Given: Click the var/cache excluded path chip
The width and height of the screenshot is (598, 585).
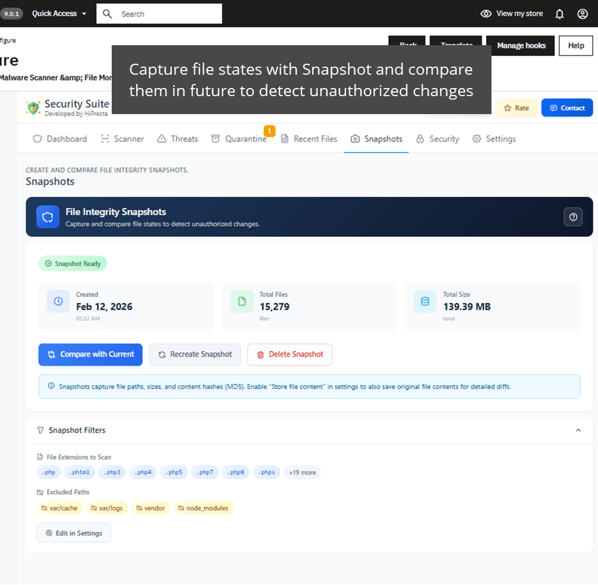Looking at the screenshot, I should [x=59, y=509].
